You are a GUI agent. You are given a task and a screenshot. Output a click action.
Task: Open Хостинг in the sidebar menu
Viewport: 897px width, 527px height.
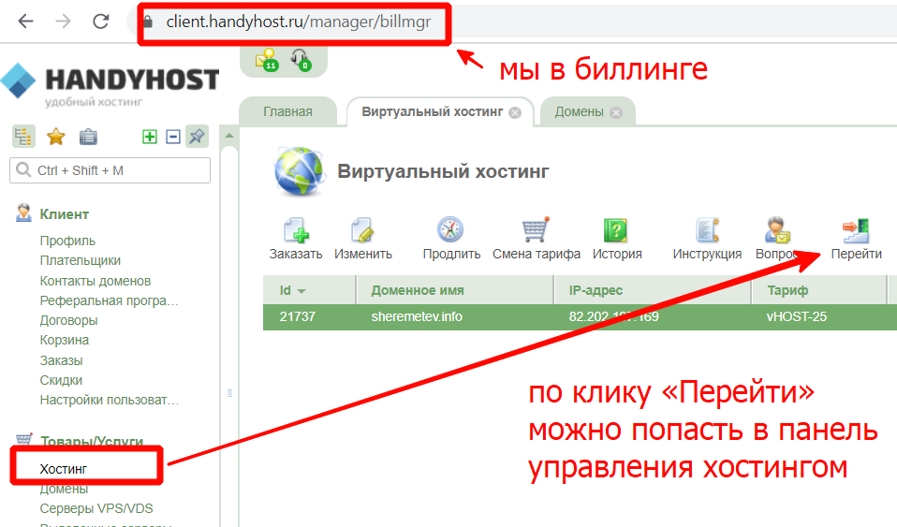[64, 468]
